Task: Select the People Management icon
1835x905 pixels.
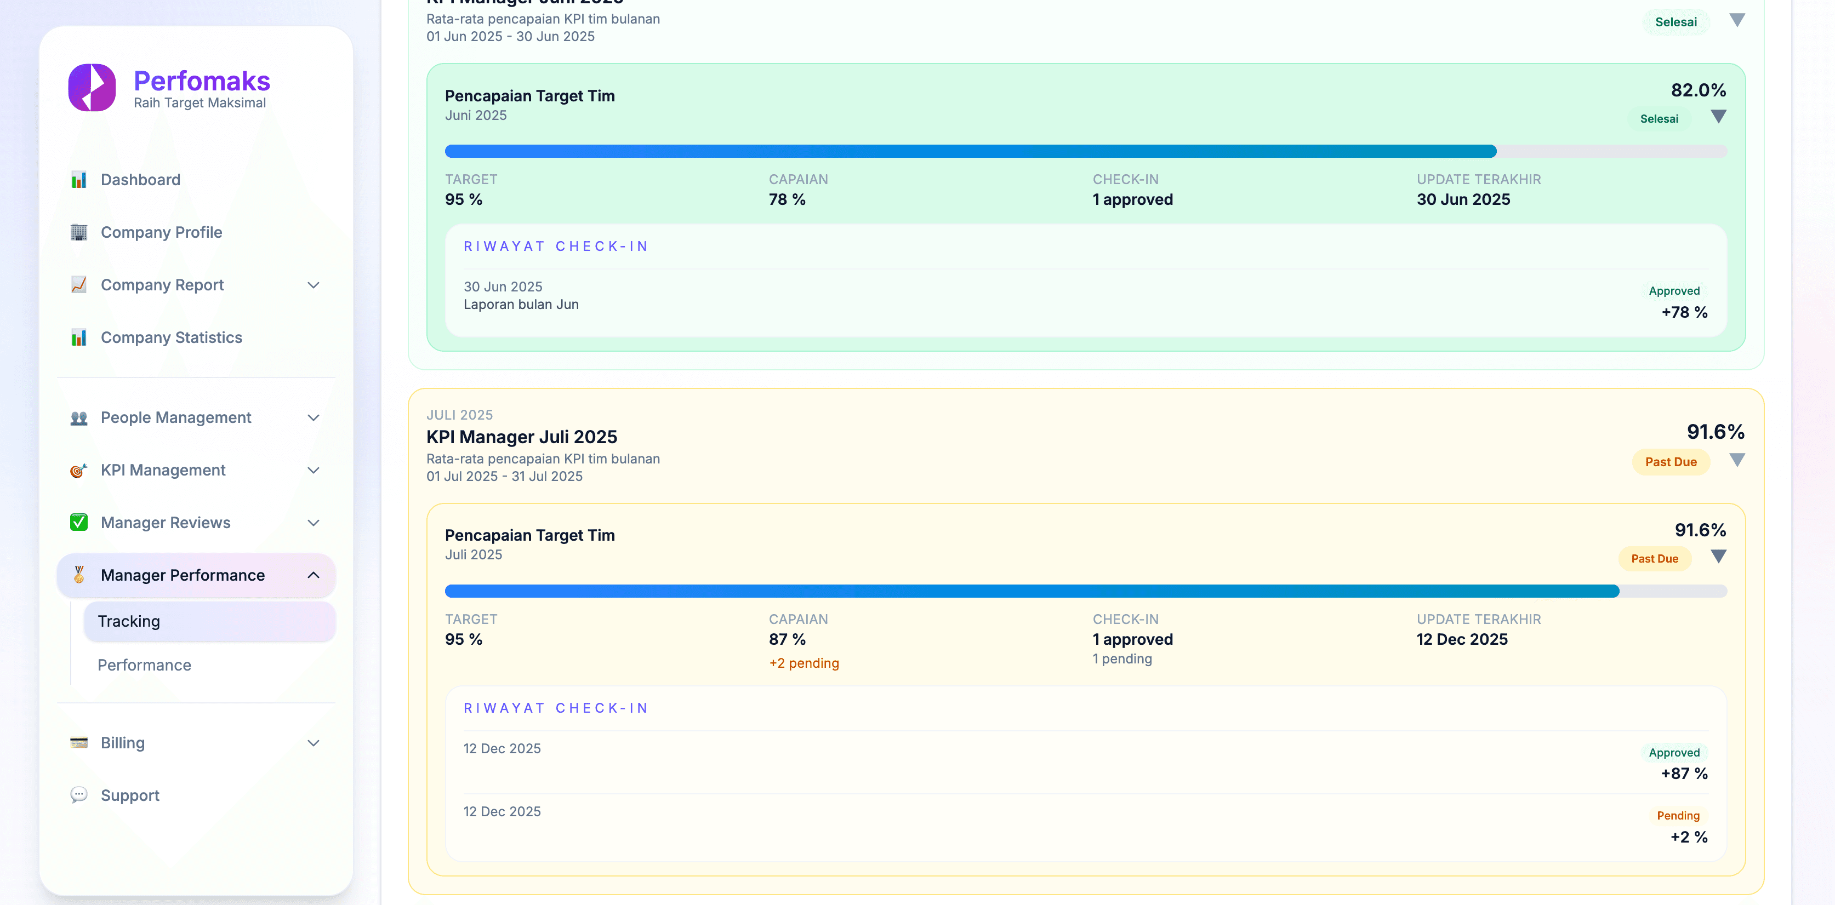Action: pyautogui.click(x=78, y=417)
